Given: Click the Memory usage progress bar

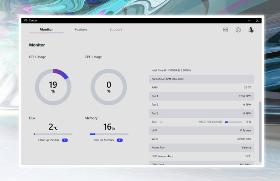Looking at the screenshot, I should (109, 134).
